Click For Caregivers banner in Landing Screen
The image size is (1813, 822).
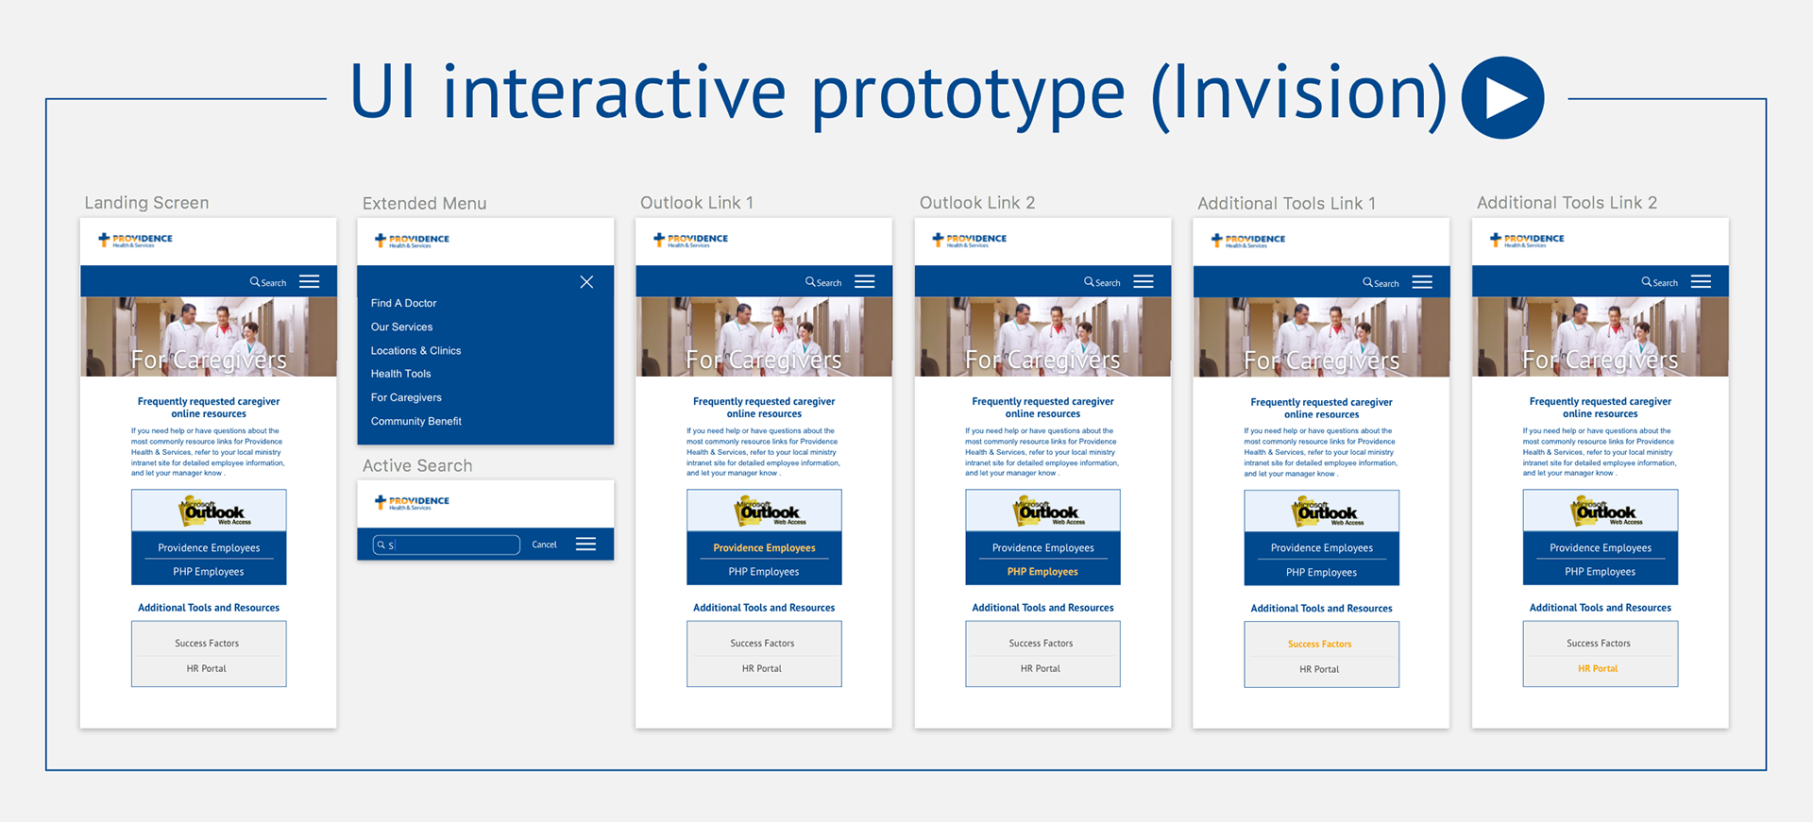tap(209, 337)
